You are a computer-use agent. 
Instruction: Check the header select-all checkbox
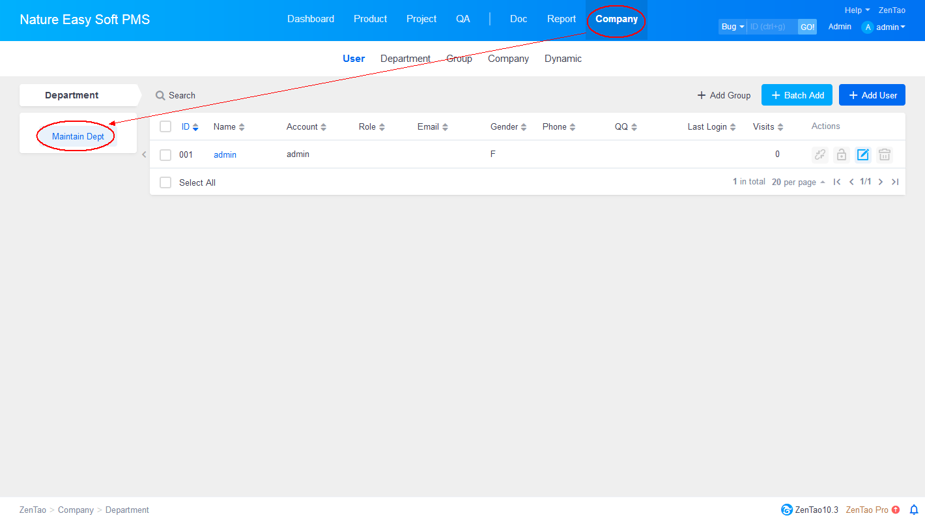[x=165, y=126]
